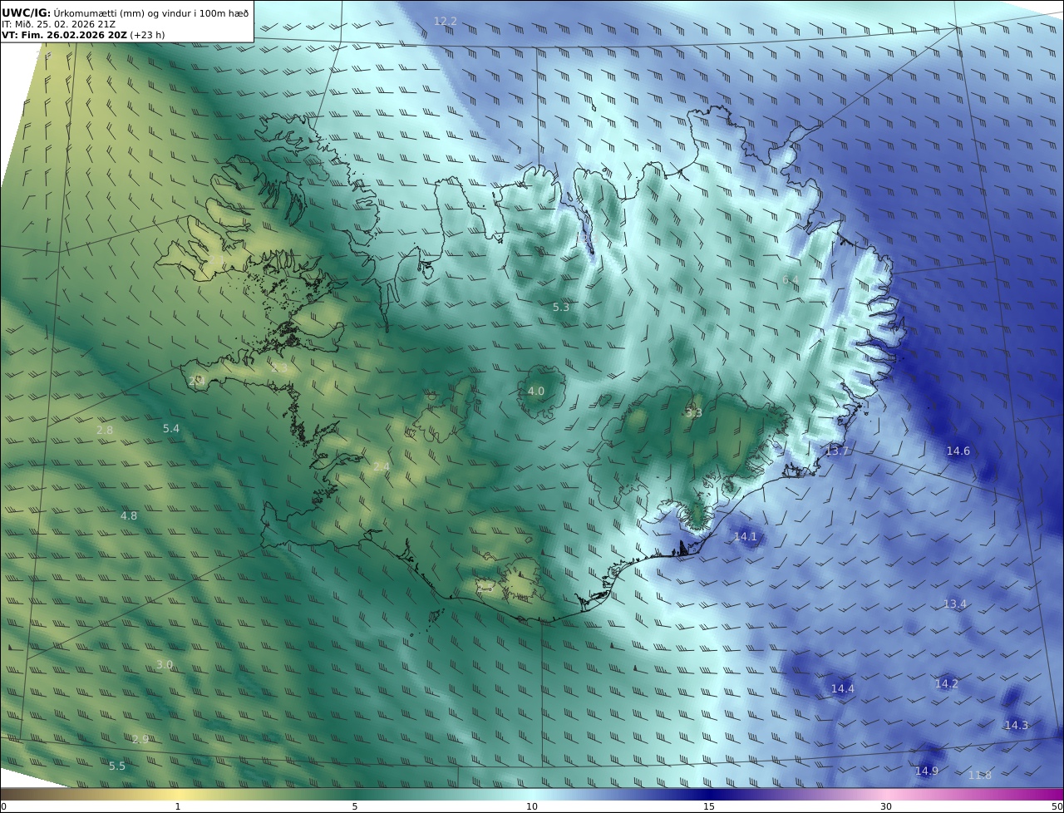Click the colorbar tick label 10

click(532, 806)
